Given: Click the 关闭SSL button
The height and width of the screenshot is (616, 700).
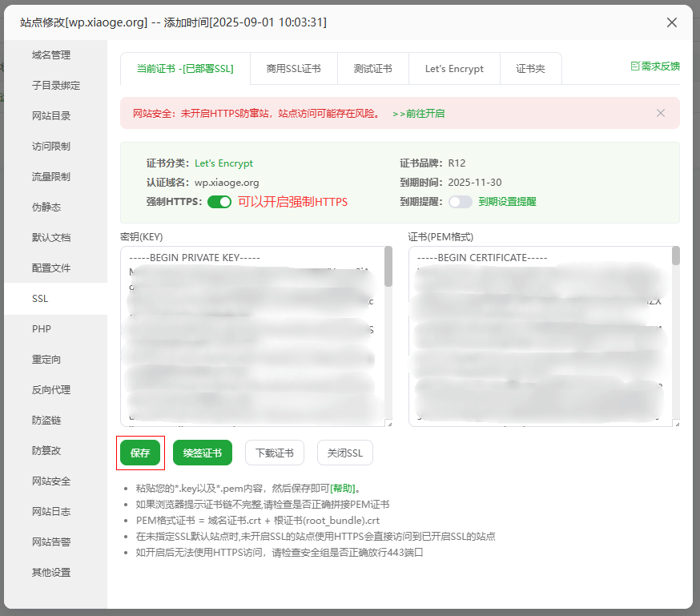Looking at the screenshot, I should [344, 453].
